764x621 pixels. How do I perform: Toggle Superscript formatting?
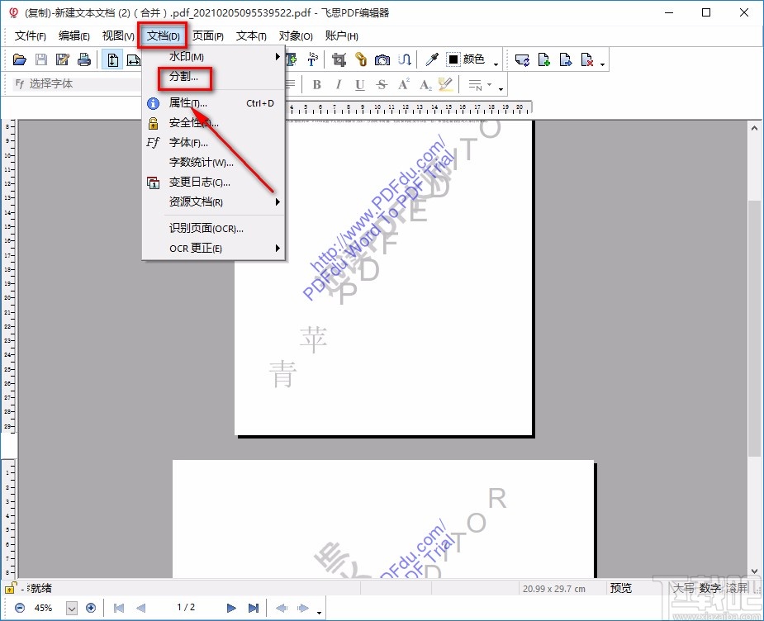[x=403, y=85]
